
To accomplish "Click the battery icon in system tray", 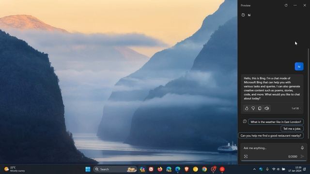I will coord(283,169).
